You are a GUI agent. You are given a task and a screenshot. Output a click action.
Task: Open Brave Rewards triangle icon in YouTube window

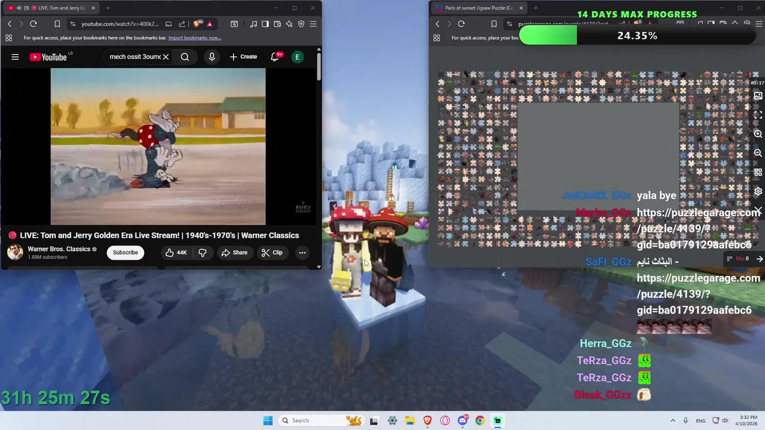pyautogui.click(x=209, y=24)
